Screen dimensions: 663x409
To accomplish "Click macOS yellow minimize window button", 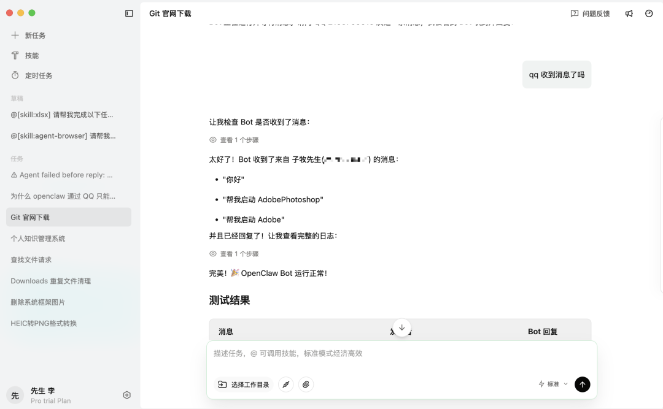I will [20, 13].
